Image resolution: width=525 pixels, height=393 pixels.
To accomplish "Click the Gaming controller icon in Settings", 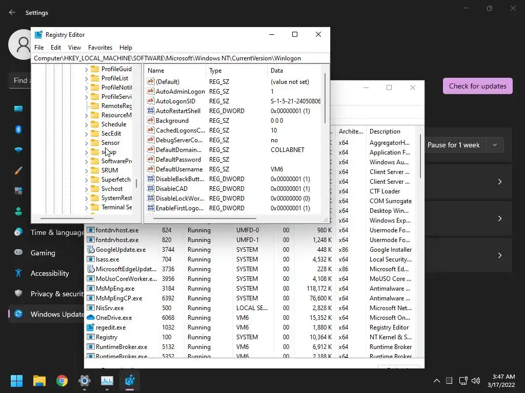I will (18, 252).
